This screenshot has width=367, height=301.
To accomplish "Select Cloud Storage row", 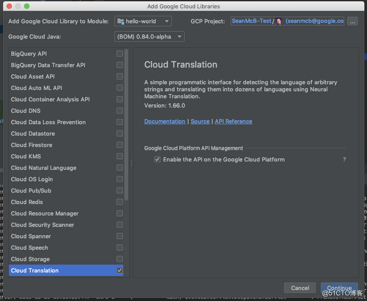I will [x=66, y=259].
